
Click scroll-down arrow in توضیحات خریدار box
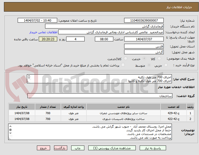point(10,133)
